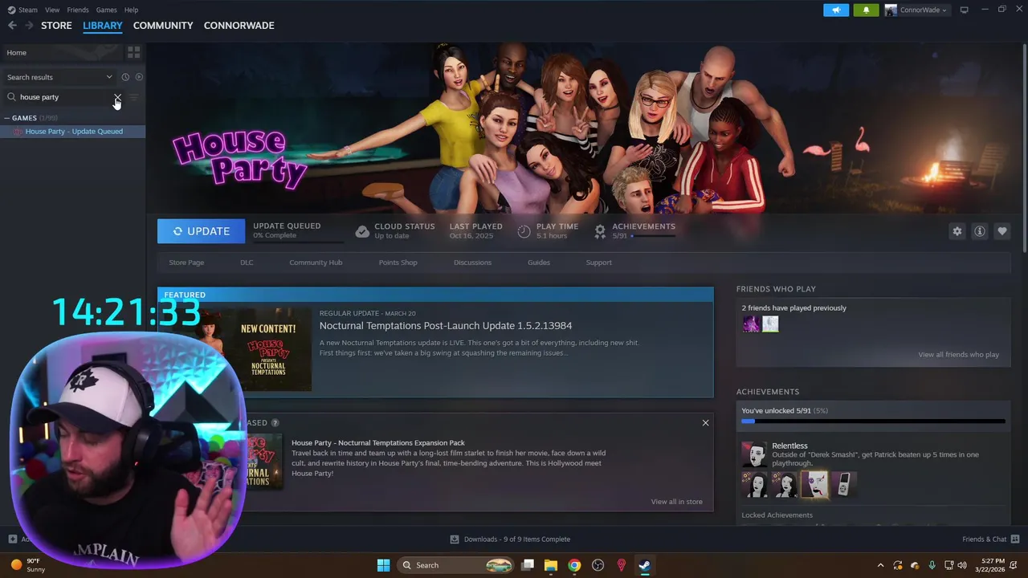This screenshot has height=578, width=1028.
Task: Click the blue UPDATE button
Action: click(201, 231)
